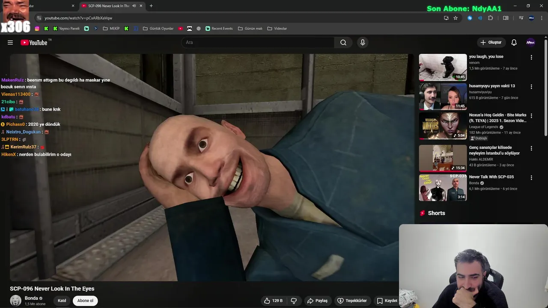Image resolution: width=548 pixels, height=308 pixels.
Task: Open YouTube bookmark icon in bookmarks bar
Action: (181, 29)
